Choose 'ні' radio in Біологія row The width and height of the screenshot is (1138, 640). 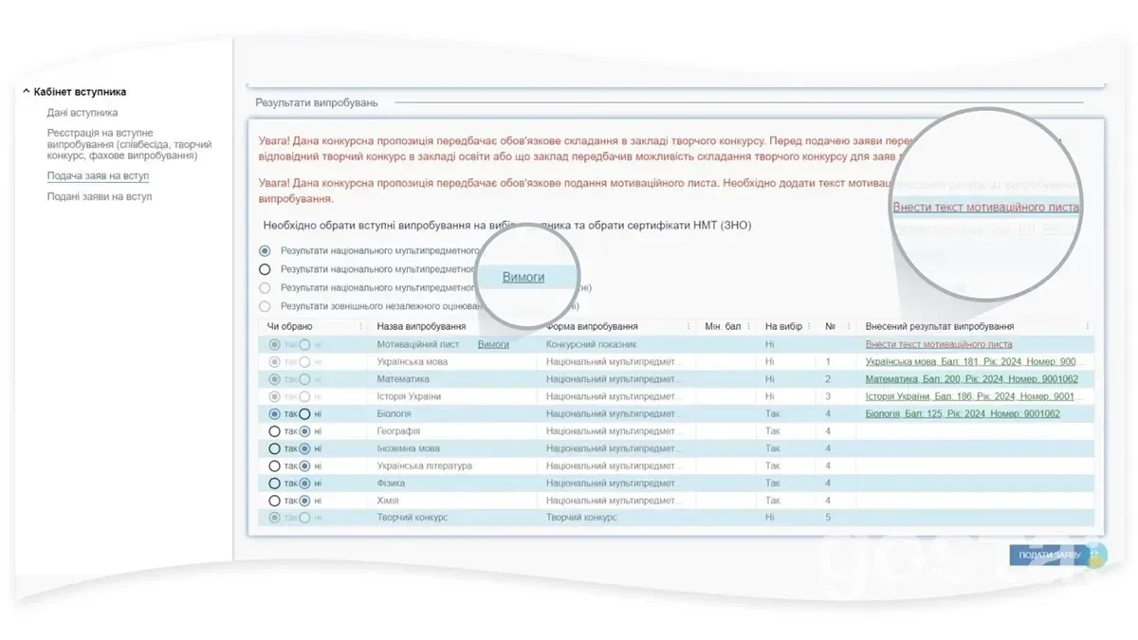305,414
